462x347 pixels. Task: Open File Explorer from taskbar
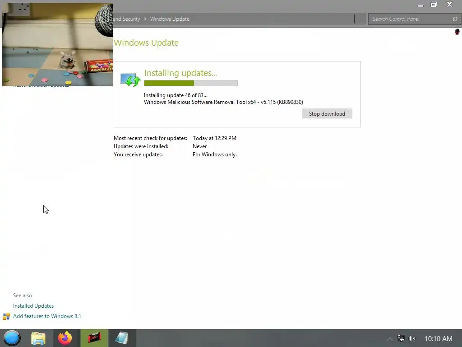pyautogui.click(x=38, y=338)
